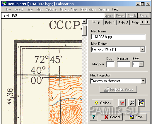Open the Options menu
This screenshot has height=124, width=152.
coord(51,9)
